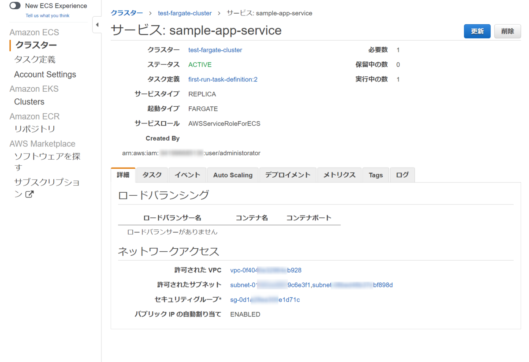Switch to the ログ tab
529x362 pixels.
point(402,175)
